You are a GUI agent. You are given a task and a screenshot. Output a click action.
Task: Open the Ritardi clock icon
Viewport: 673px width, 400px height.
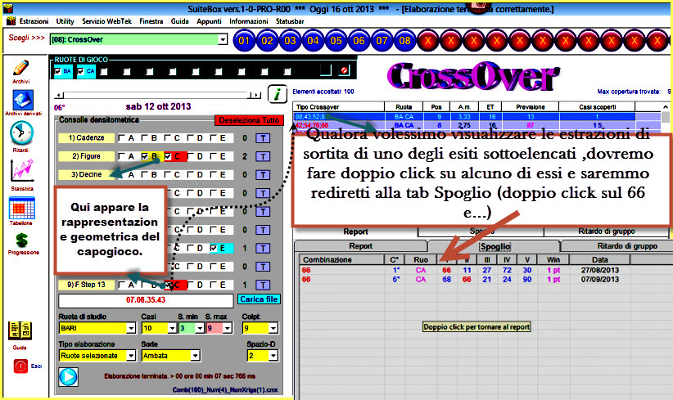tap(21, 133)
